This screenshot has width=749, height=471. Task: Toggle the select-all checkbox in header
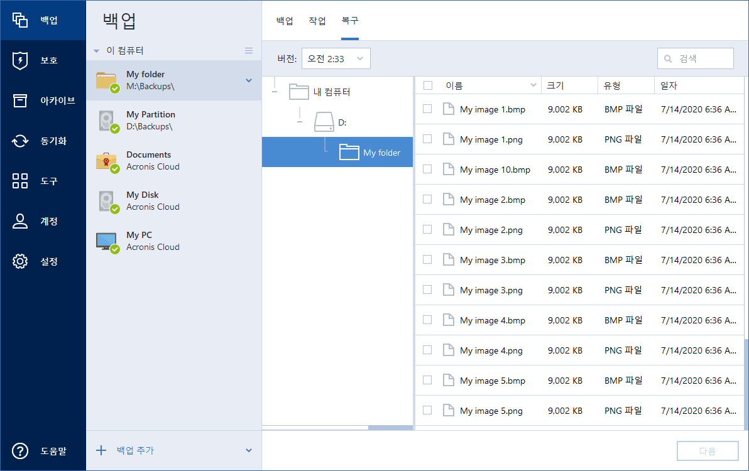pyautogui.click(x=428, y=85)
